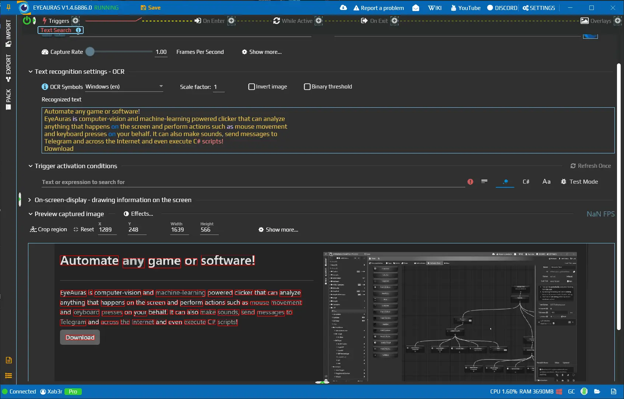Switch to C# expression mode

pyautogui.click(x=526, y=181)
